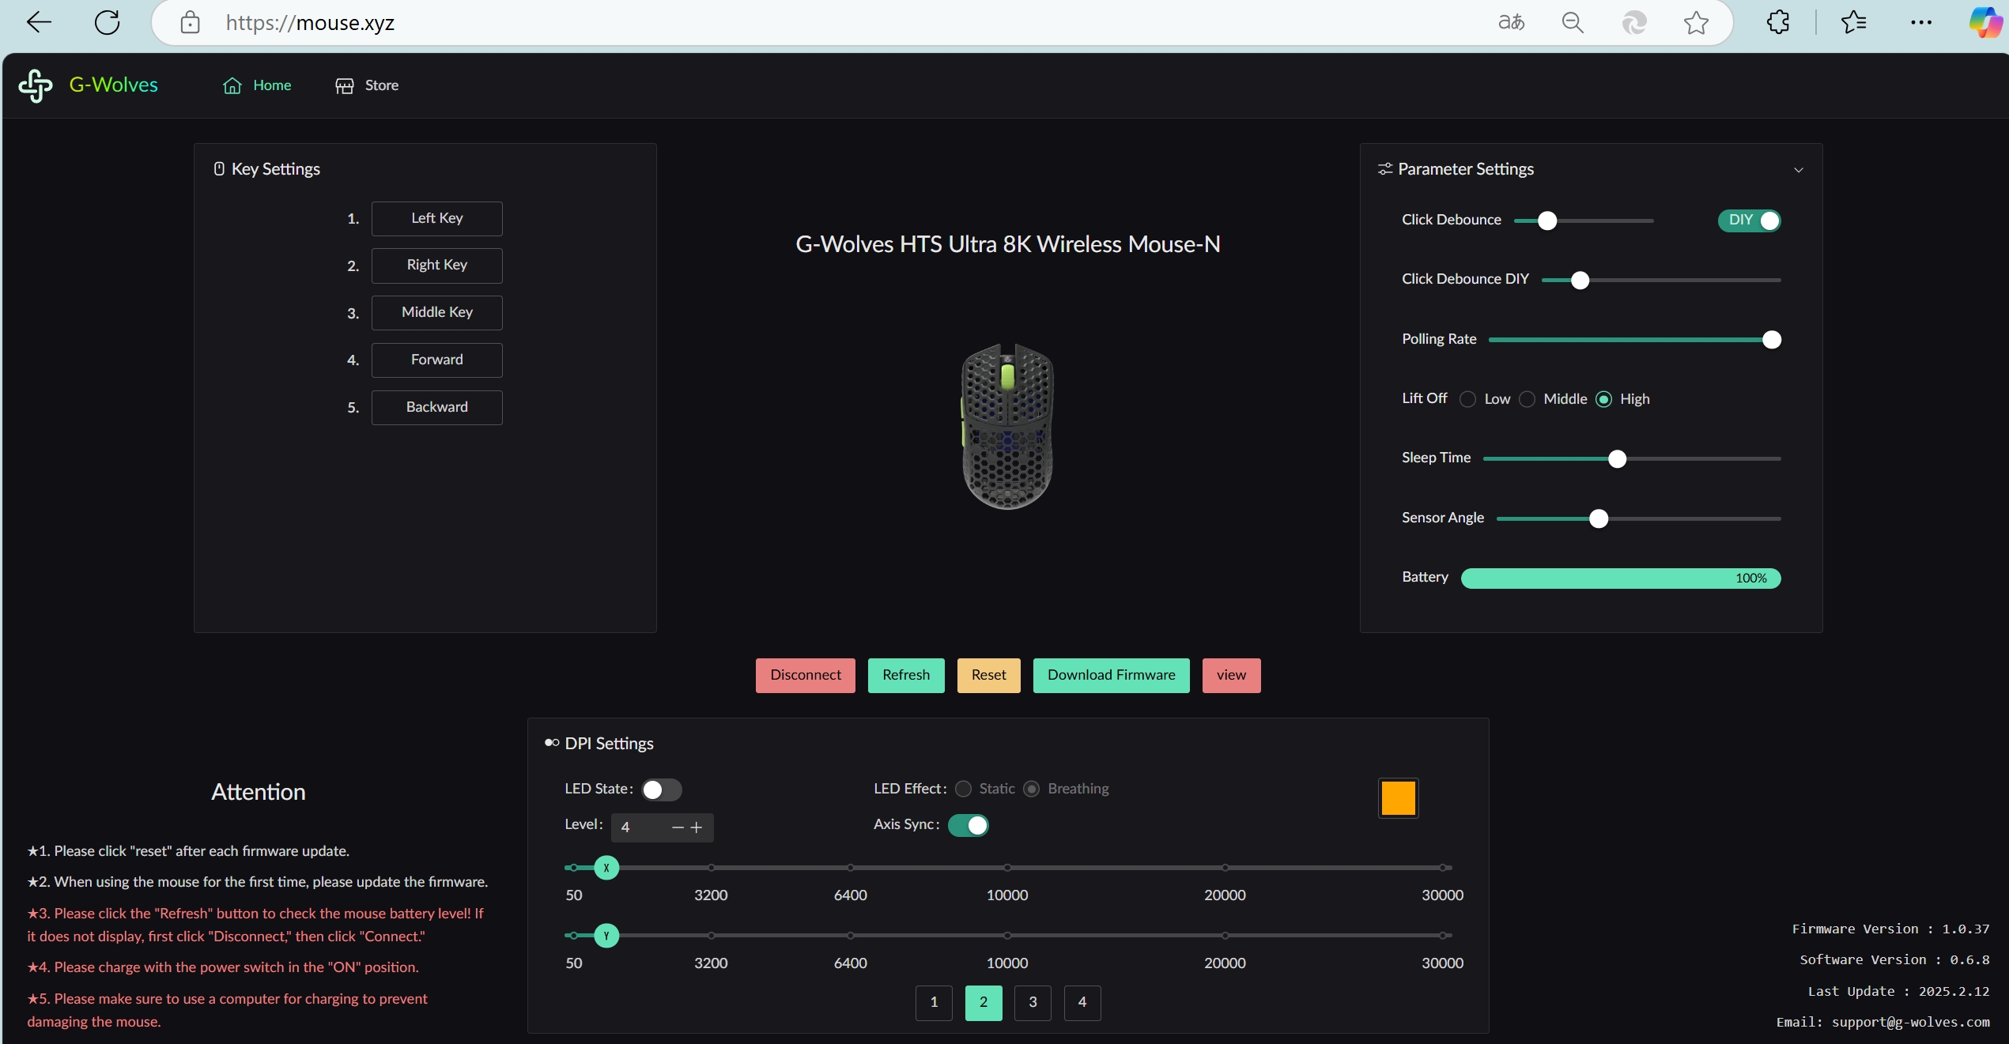Adjust the Click Debounce DIY slider handle
The image size is (2009, 1044).
(x=1580, y=280)
